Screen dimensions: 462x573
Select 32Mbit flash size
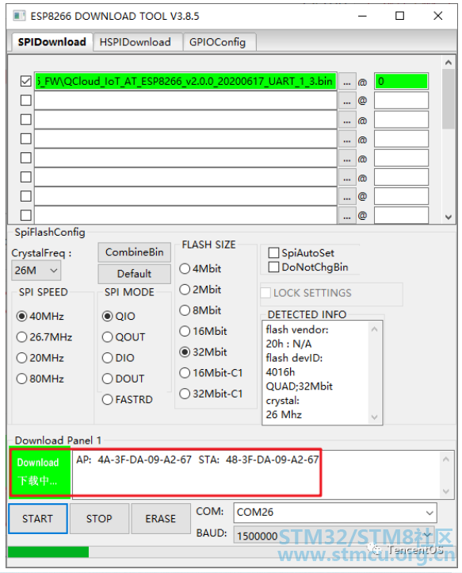pos(204,352)
